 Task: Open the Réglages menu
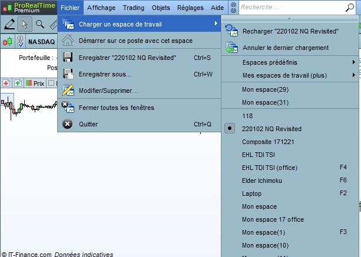[190, 8]
